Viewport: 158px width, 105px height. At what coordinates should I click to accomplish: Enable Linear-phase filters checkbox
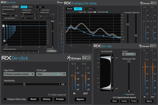(x=3, y=18)
